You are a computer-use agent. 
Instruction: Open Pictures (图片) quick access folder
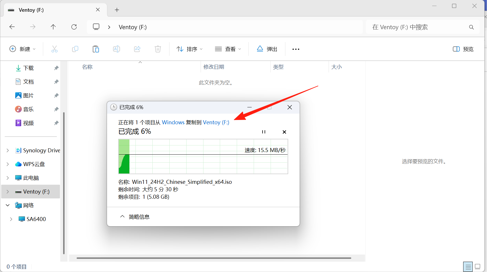tap(28, 96)
